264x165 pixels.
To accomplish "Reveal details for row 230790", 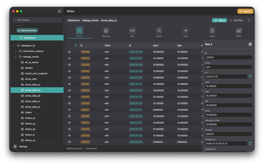I will (x=69, y=103).
